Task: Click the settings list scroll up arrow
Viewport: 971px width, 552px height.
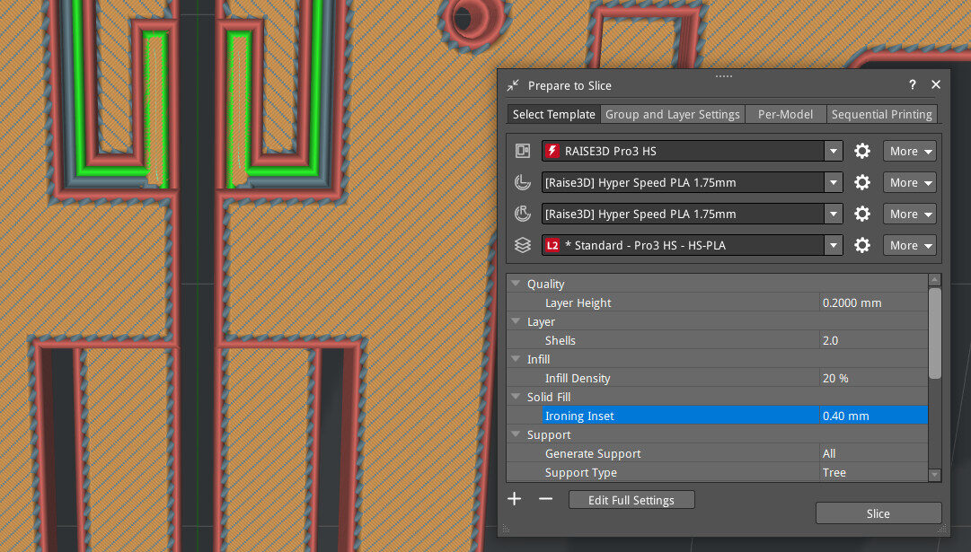Action: (x=935, y=280)
